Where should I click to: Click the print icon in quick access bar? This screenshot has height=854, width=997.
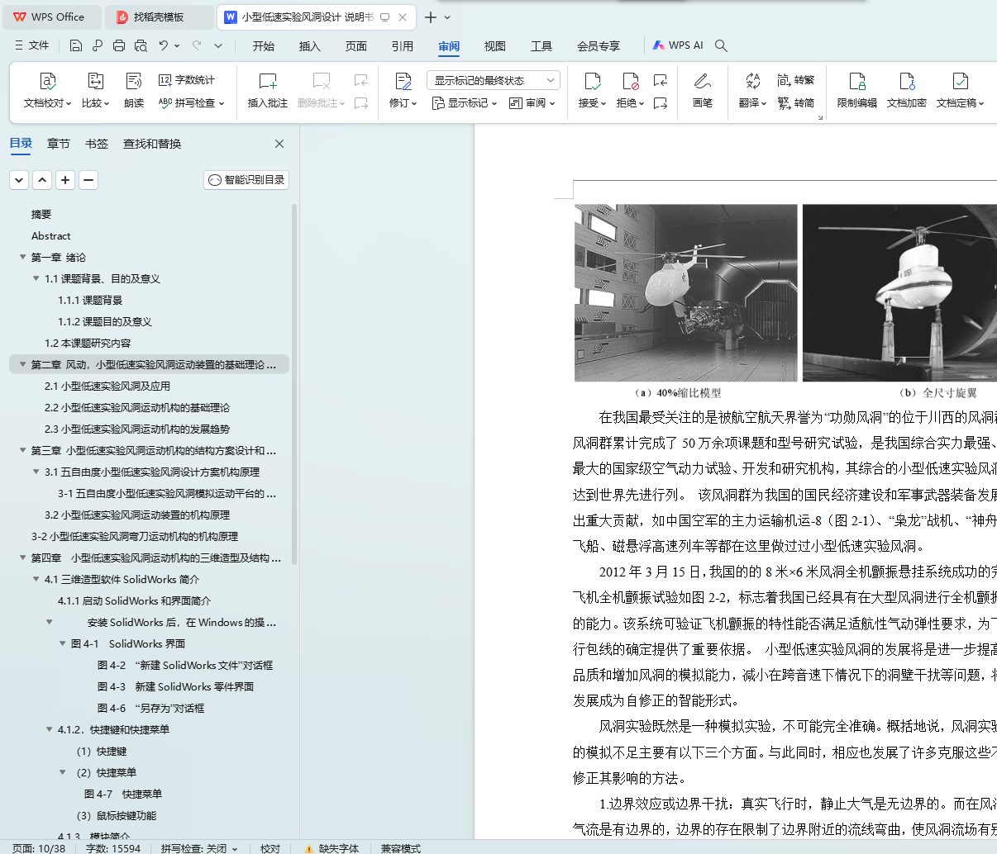[x=119, y=46]
